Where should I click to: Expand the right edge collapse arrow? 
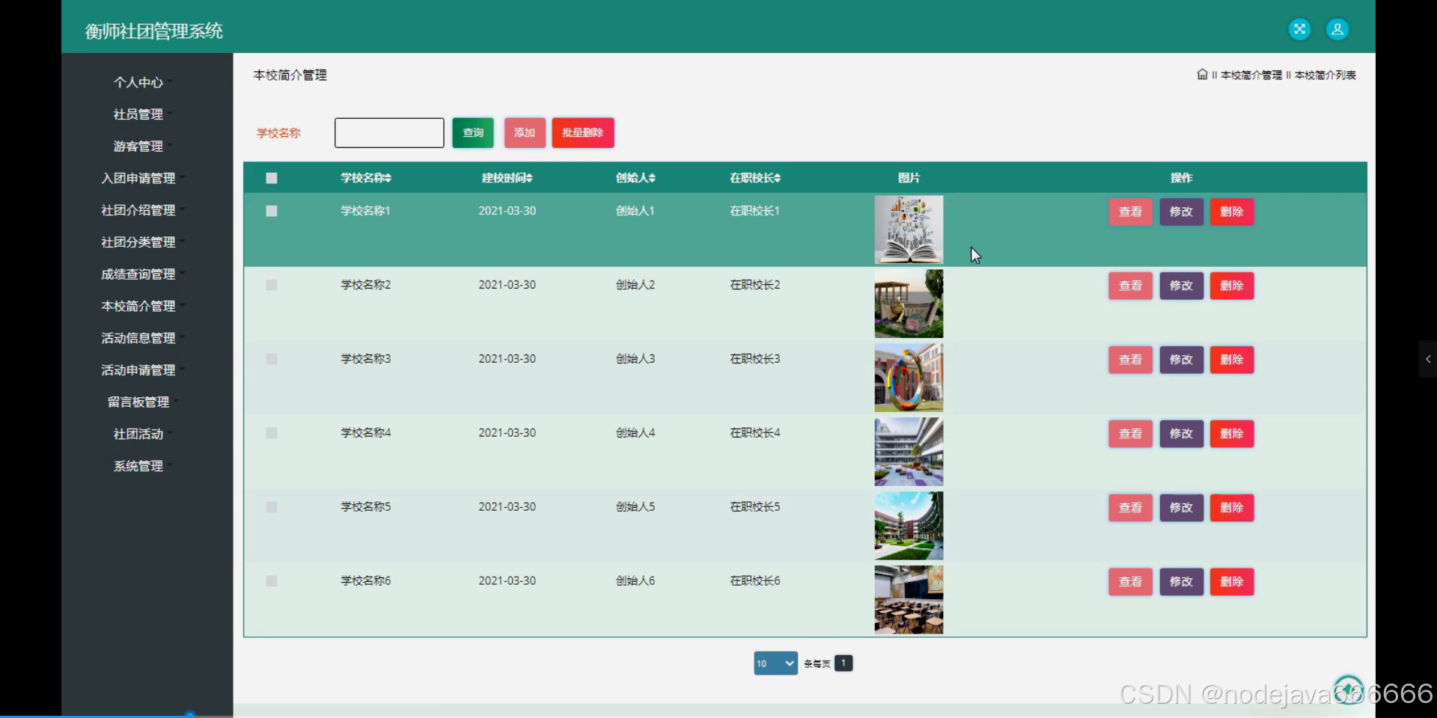click(1428, 359)
